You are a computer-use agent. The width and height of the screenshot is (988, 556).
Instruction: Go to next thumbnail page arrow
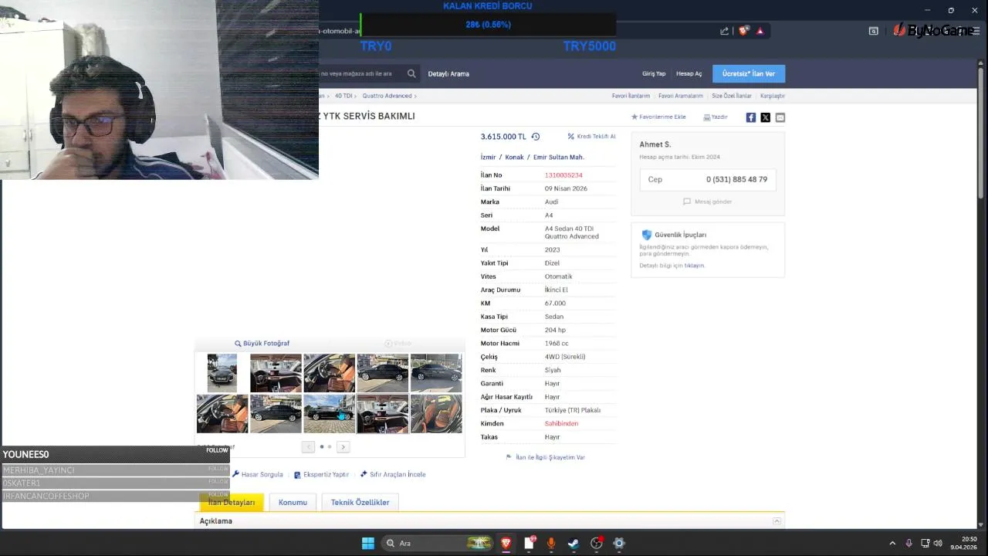[343, 447]
